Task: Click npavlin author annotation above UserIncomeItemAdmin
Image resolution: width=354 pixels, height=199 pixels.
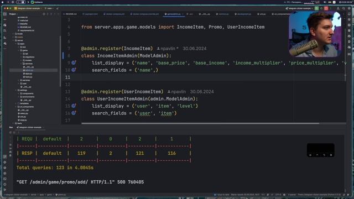Action: click(x=176, y=92)
